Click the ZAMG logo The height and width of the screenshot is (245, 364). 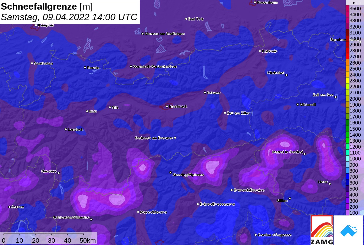(x=322, y=230)
